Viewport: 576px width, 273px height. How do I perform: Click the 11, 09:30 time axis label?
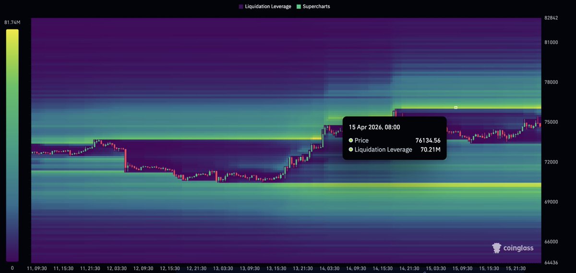click(x=36, y=268)
